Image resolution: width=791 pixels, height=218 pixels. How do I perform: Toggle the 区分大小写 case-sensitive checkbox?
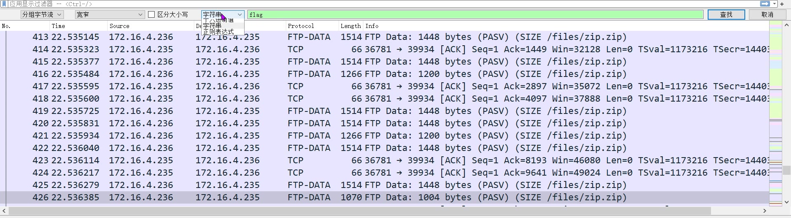tap(151, 14)
